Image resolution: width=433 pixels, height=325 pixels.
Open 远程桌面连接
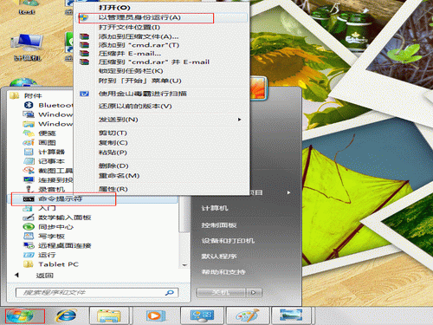click(x=57, y=245)
